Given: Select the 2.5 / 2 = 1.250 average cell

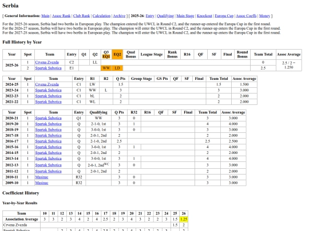Looking at the screenshot, I should pos(289,65).
